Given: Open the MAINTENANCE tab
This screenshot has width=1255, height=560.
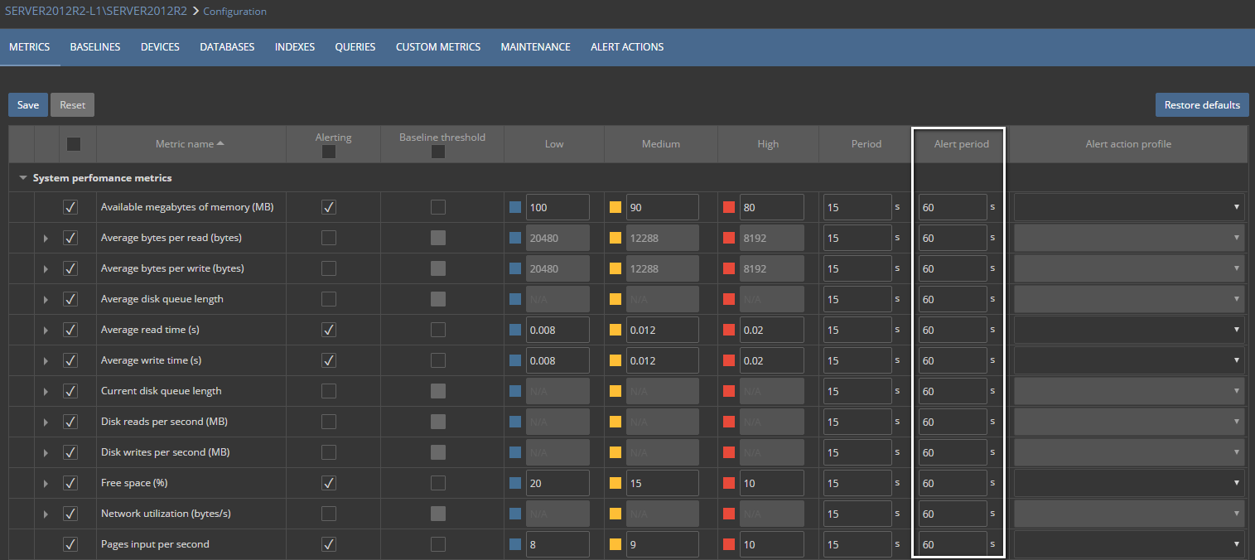Looking at the screenshot, I should click(x=535, y=47).
